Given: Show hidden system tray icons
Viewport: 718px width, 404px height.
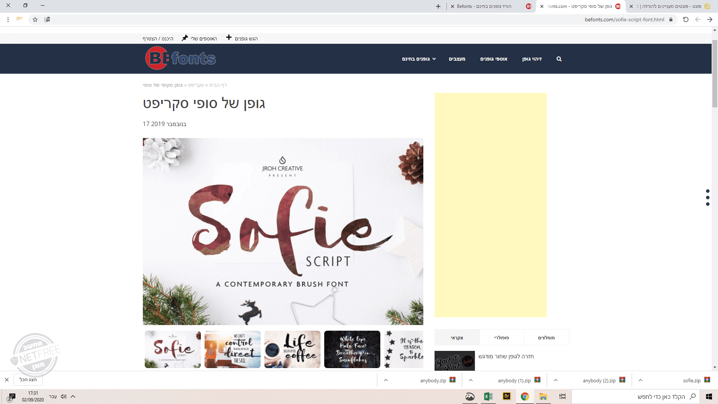Looking at the screenshot, I should point(73,397).
